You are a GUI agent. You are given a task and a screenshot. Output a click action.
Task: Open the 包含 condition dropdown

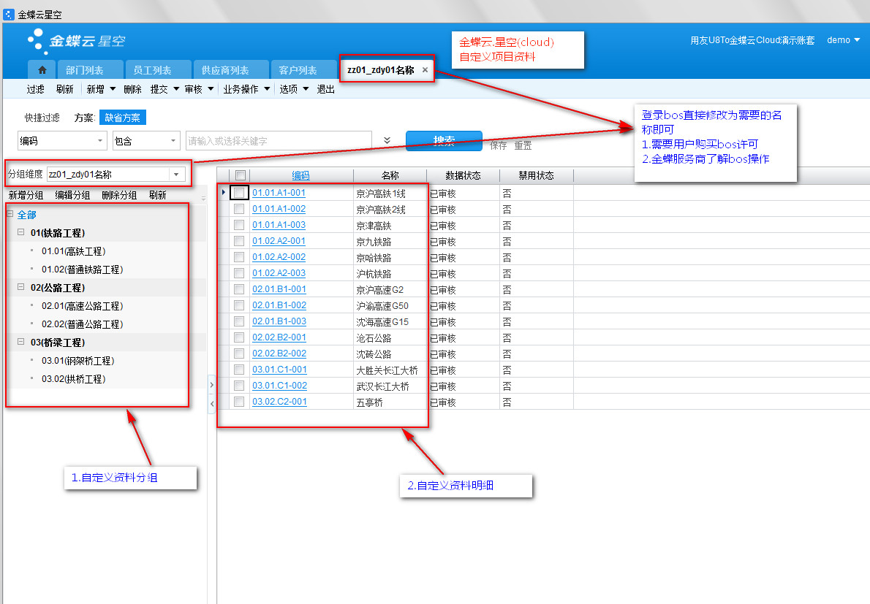(173, 141)
